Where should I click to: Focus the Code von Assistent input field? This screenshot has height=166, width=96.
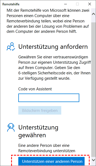[49, 98]
